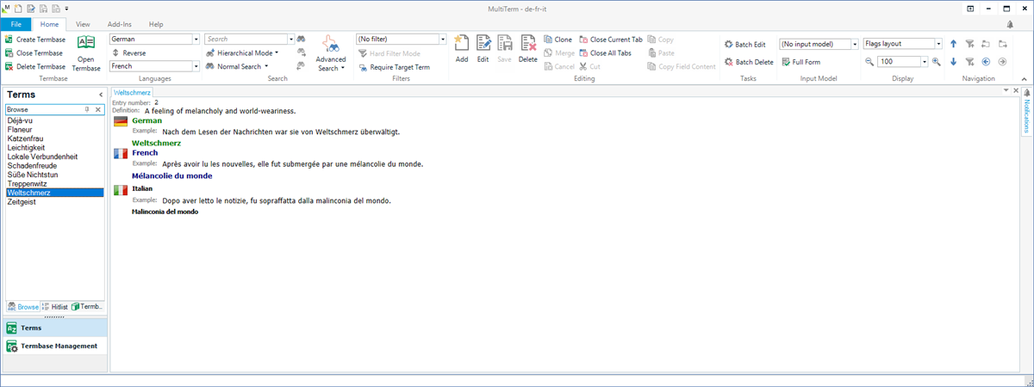The width and height of the screenshot is (1034, 387).
Task: Select the Browse tab at the panel bottom
Action: tap(23, 306)
